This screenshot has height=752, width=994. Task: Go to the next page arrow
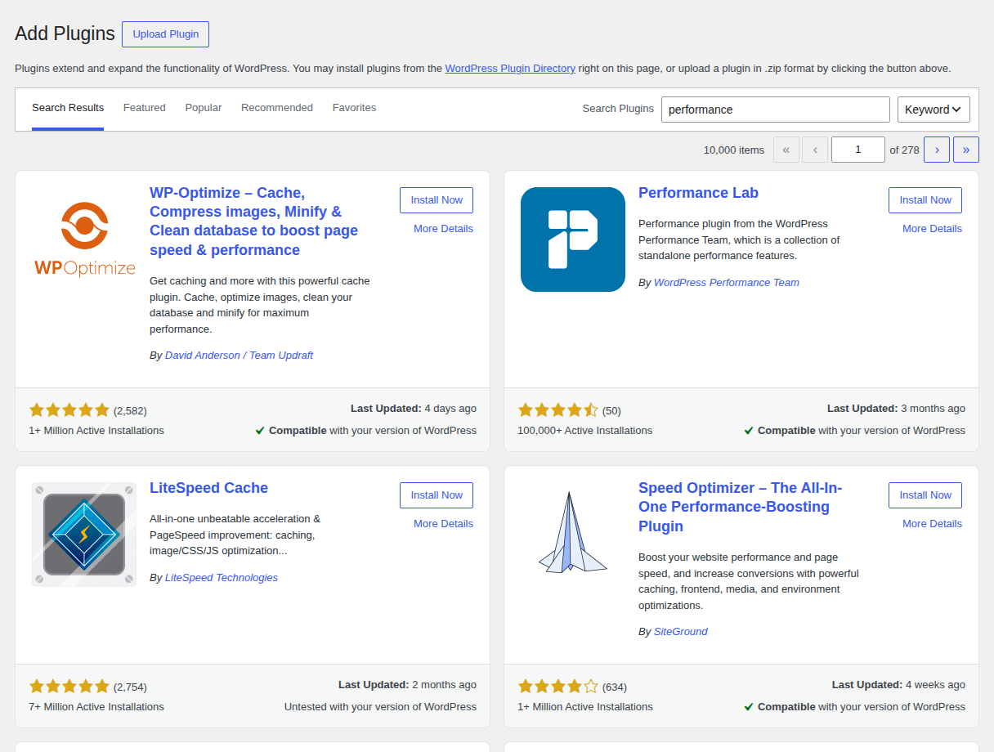click(937, 150)
